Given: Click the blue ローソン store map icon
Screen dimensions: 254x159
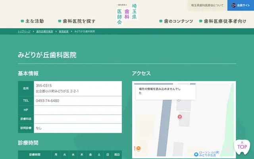Looking at the screenshot, I should 196,154.
